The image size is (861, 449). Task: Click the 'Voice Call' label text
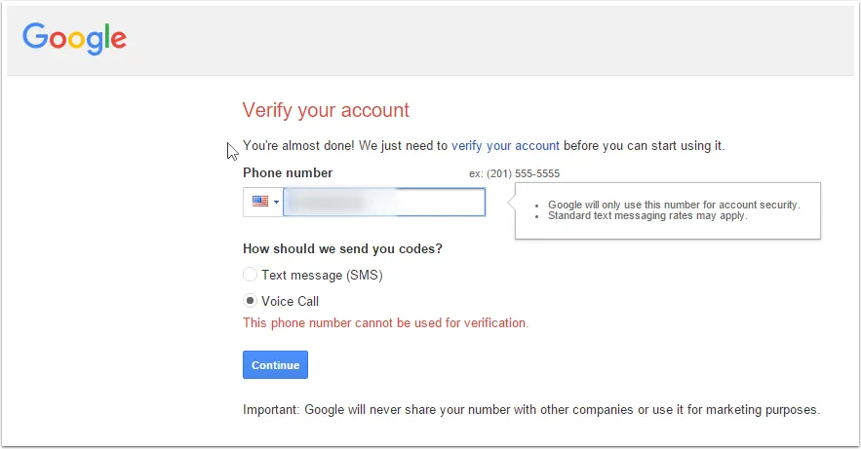[290, 301]
